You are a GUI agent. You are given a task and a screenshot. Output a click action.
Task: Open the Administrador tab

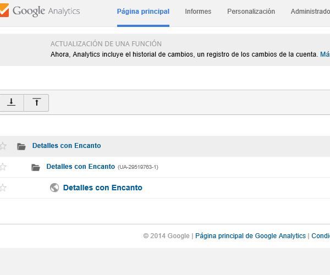(x=310, y=12)
